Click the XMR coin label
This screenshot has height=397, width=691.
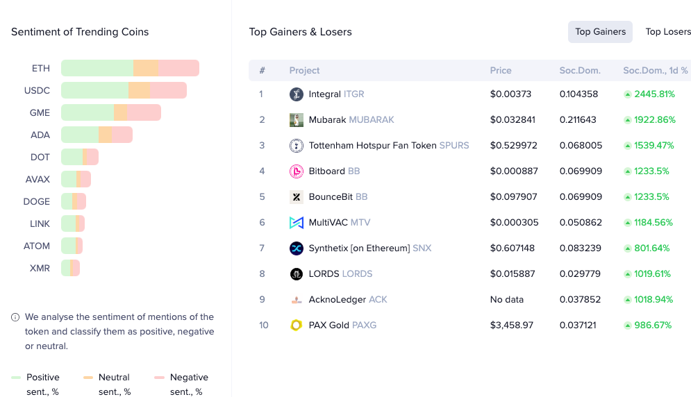tap(40, 269)
